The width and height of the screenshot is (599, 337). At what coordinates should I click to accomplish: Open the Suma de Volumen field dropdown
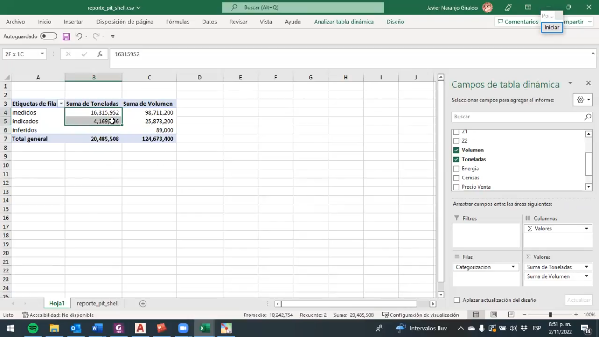coord(586,276)
